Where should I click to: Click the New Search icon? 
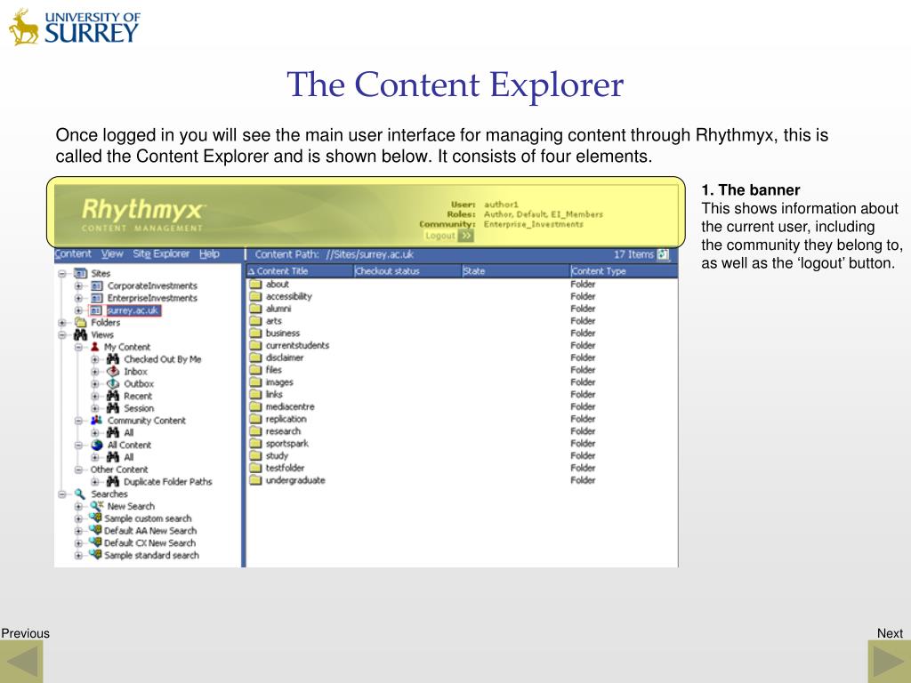coord(96,506)
